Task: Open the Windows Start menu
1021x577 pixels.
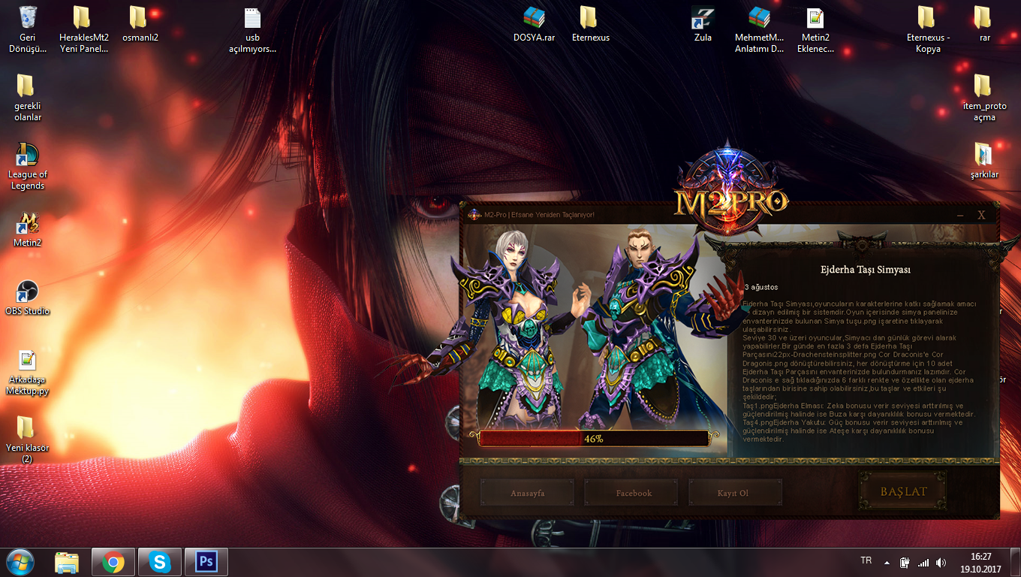Action: pos(20,562)
